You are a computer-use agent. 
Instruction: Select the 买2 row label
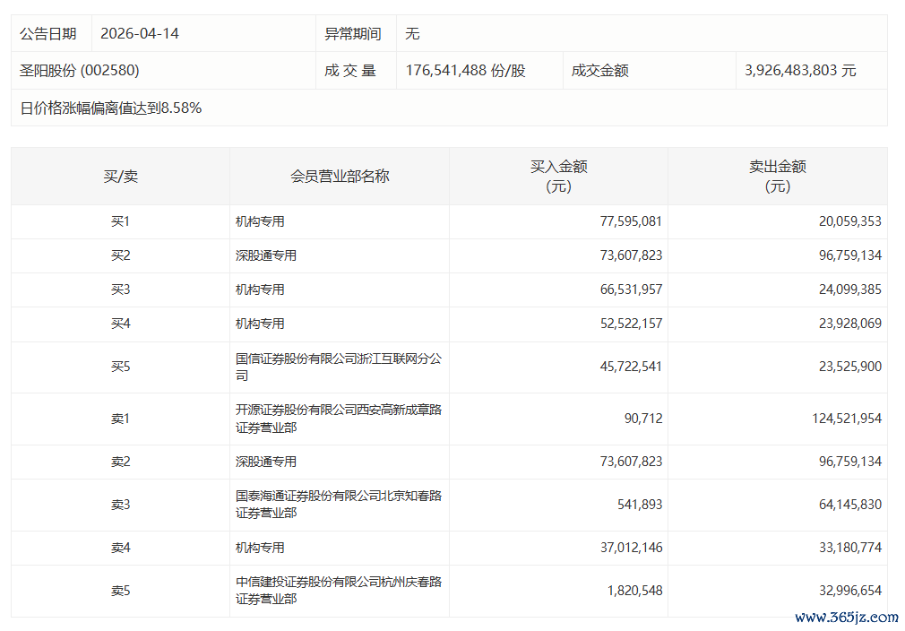point(121,255)
